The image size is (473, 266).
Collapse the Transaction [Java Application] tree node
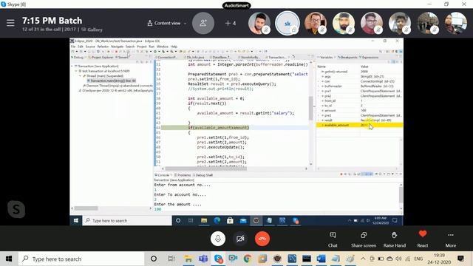pyautogui.click(x=72, y=66)
